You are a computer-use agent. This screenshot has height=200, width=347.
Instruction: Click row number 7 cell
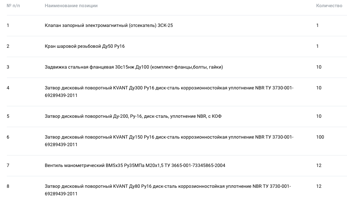pyautogui.click(x=8, y=166)
